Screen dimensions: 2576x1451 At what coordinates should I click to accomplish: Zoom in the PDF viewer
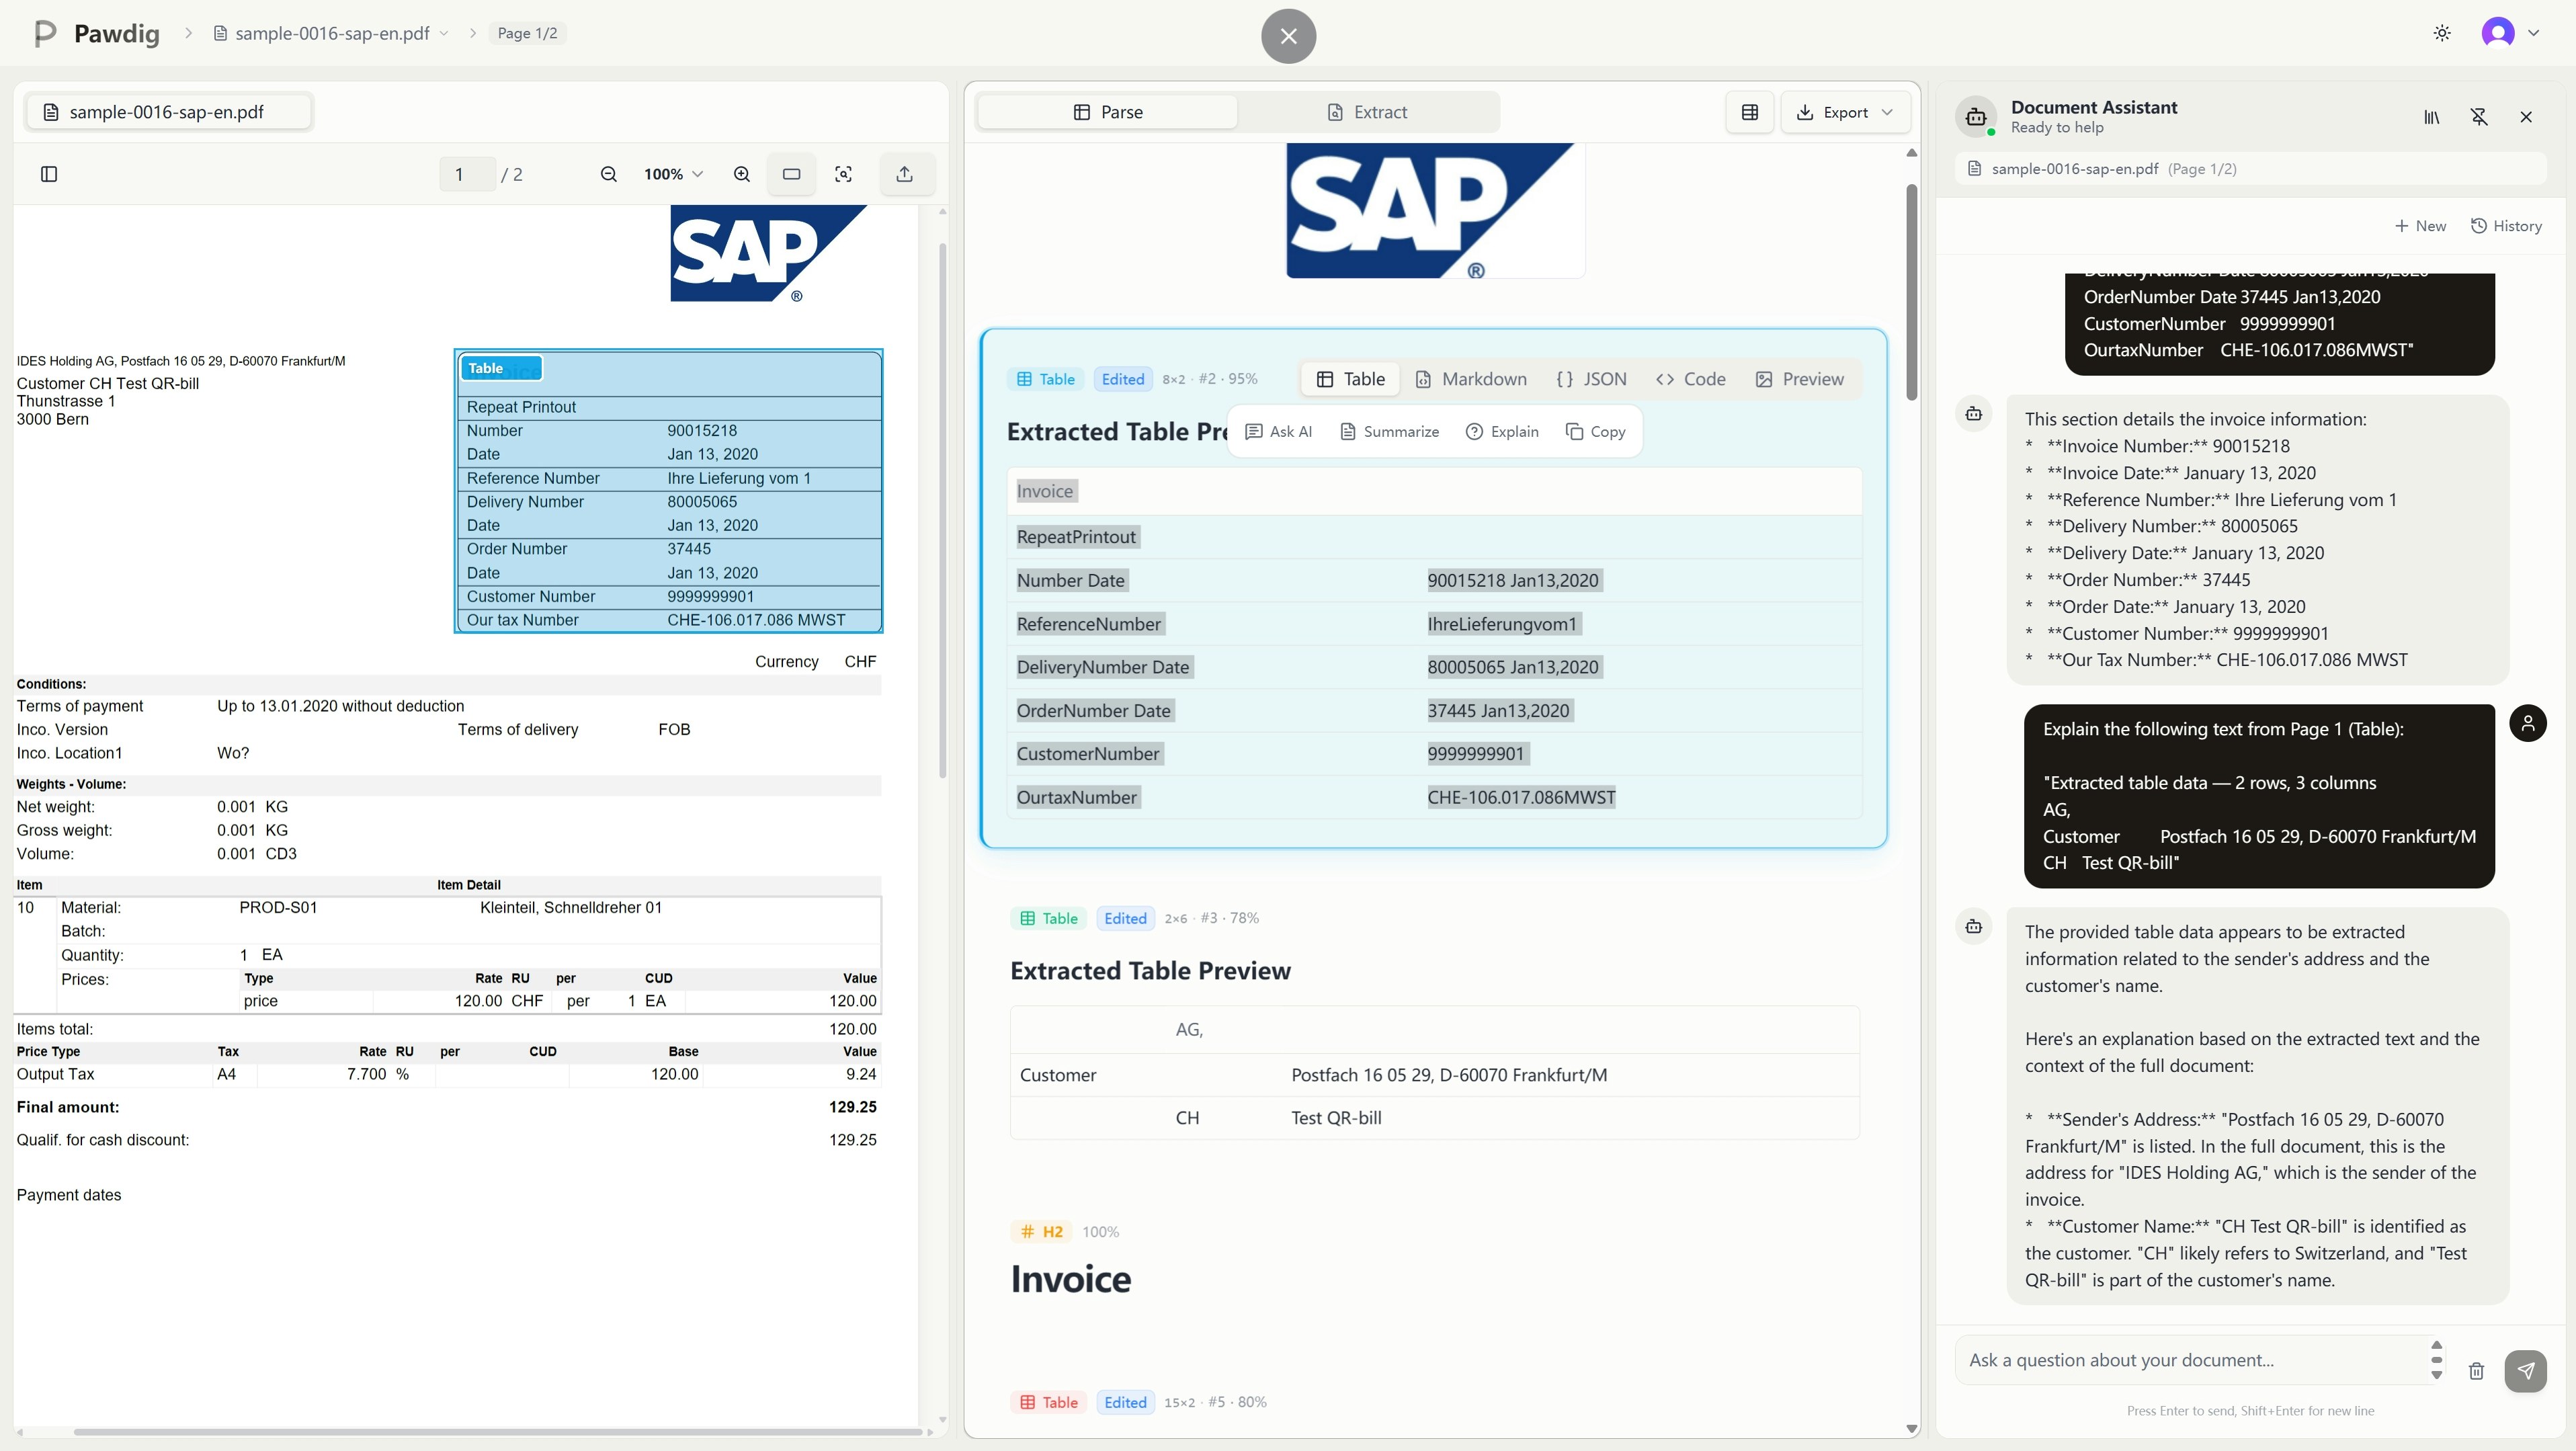pos(741,174)
